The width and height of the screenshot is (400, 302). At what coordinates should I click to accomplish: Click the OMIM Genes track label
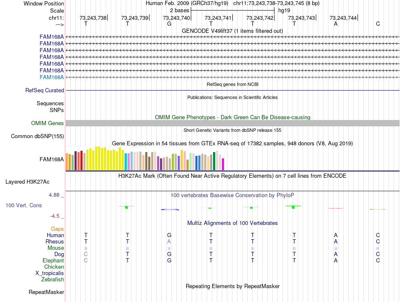(x=47, y=123)
